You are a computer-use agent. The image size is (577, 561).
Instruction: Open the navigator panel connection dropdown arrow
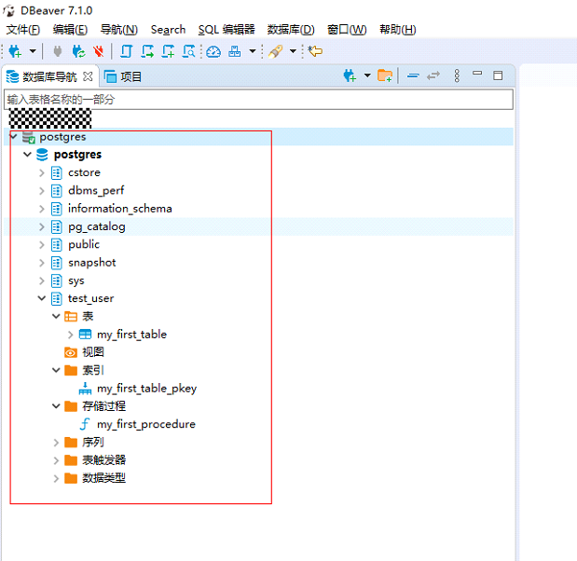pos(367,75)
